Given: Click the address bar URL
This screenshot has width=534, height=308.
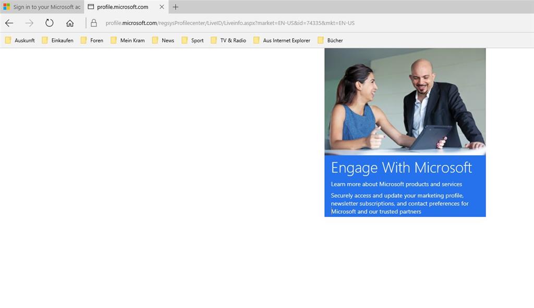Looking at the screenshot, I should coord(230,23).
